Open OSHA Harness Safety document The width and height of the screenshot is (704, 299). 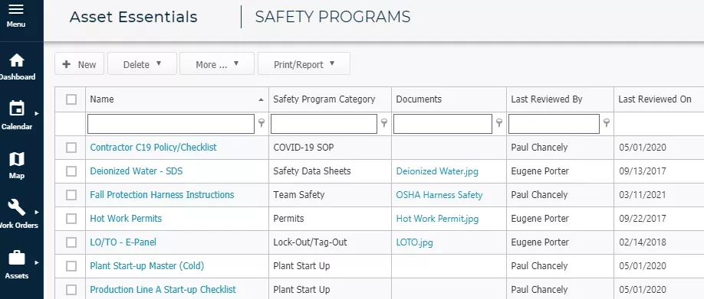point(439,195)
